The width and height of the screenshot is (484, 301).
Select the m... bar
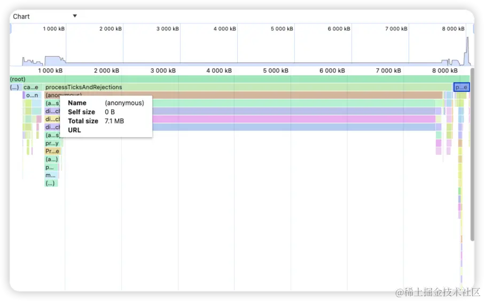point(51,175)
